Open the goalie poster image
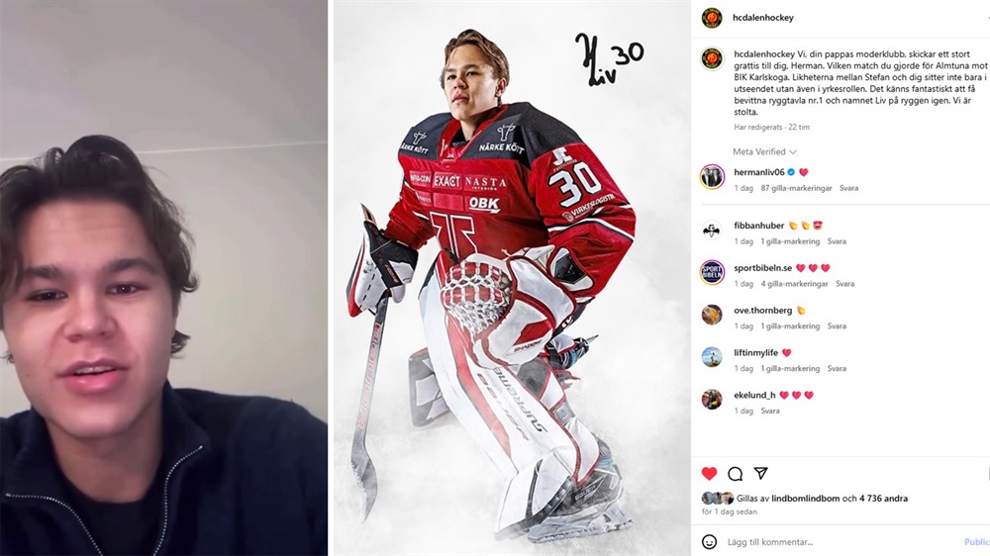 tap(512, 278)
